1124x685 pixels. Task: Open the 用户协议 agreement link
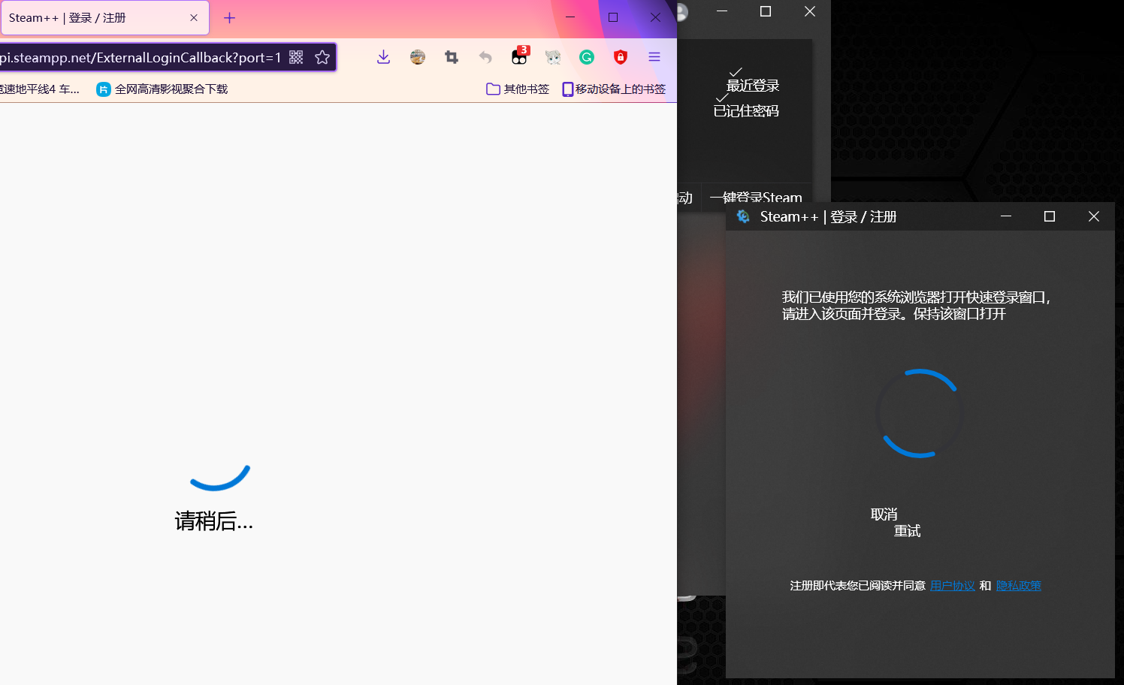(x=951, y=585)
